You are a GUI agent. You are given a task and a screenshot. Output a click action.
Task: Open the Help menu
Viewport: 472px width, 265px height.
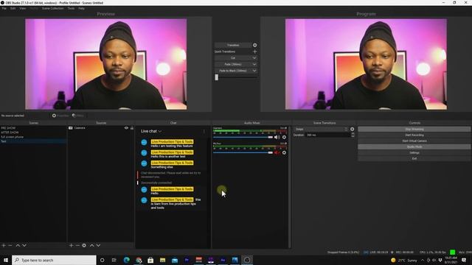tap(81, 8)
